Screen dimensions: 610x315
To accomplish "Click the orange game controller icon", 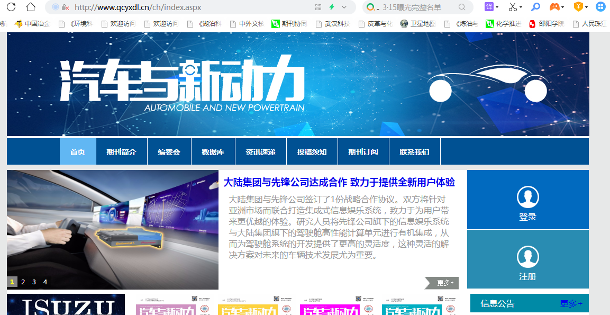I will coord(554,7).
